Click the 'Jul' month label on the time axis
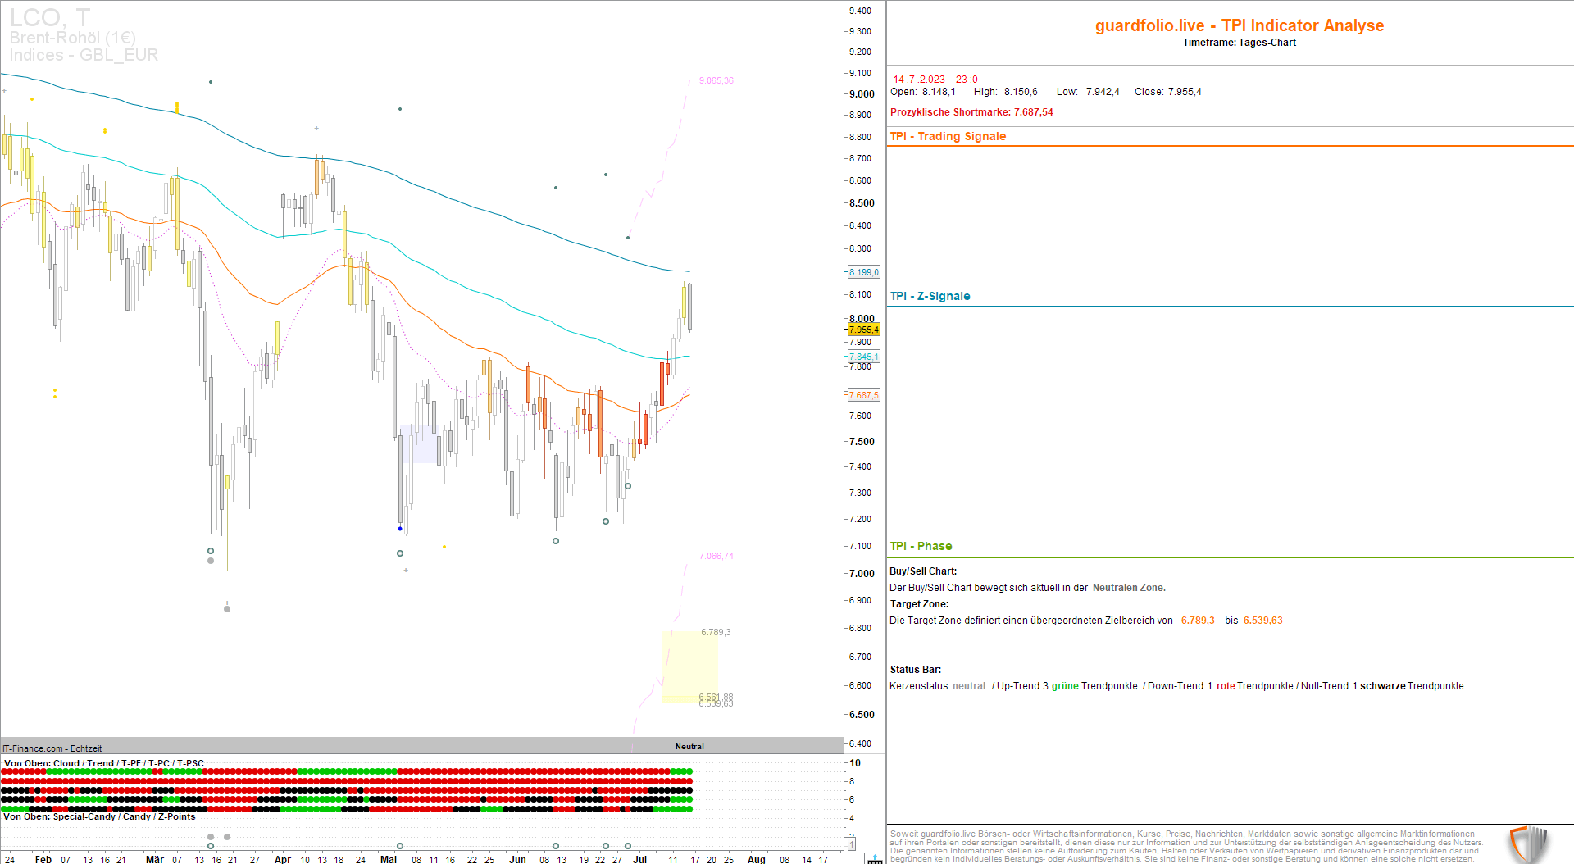The width and height of the screenshot is (1574, 864). tap(640, 859)
